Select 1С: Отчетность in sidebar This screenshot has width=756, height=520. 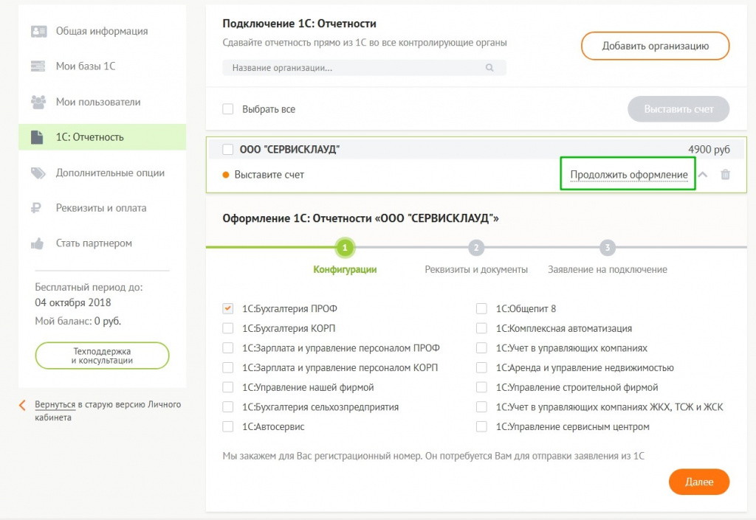pyautogui.click(x=102, y=137)
